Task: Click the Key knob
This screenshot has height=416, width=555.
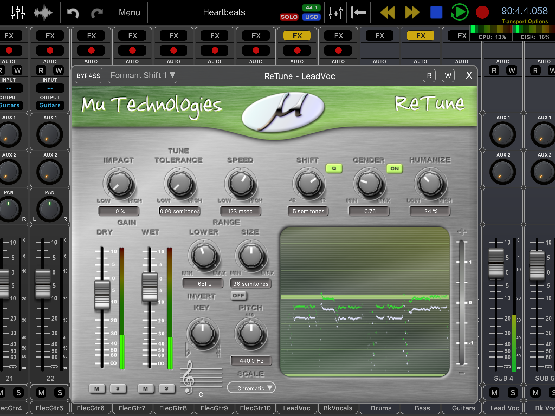Action: tap(202, 334)
